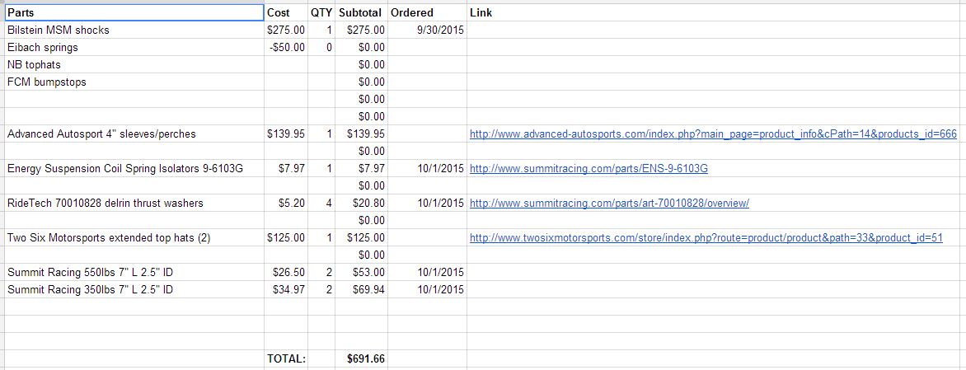
Task: Select the Summit Racing 550lbs spring cell
Action: pyautogui.click(x=134, y=272)
